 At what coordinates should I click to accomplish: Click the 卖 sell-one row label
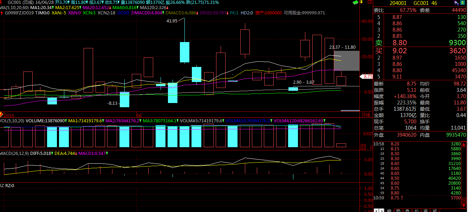(379, 43)
